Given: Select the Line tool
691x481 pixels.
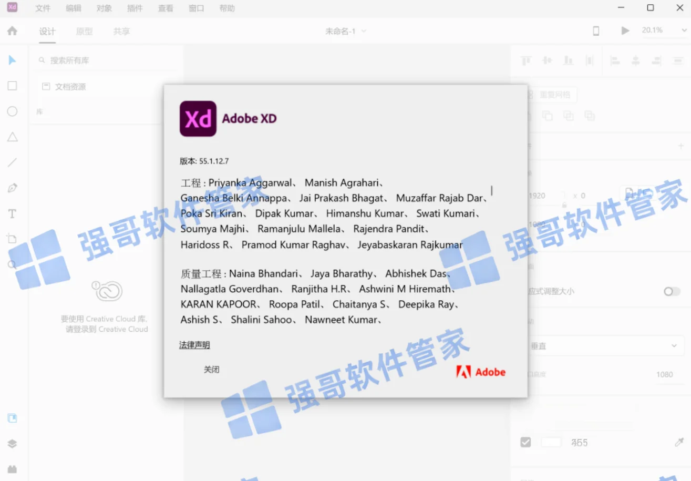Looking at the screenshot, I should (x=12, y=162).
